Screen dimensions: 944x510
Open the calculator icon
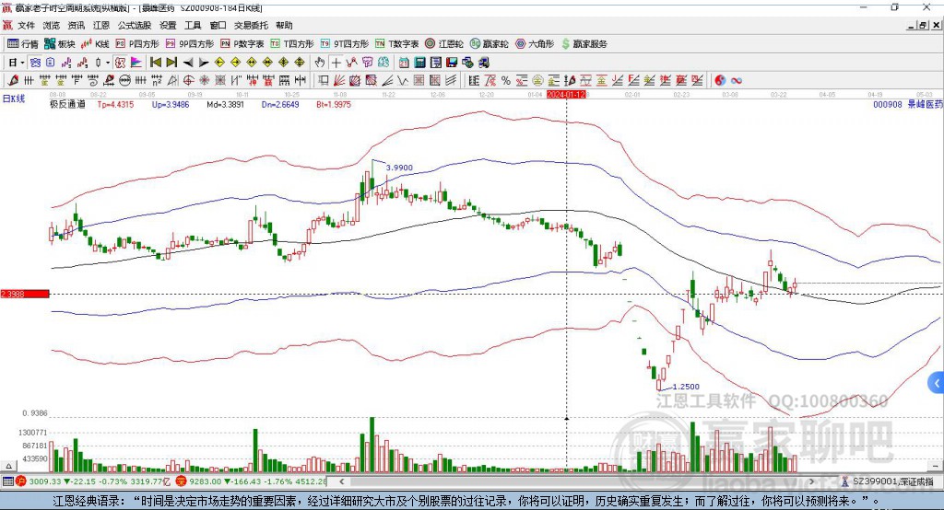(419, 63)
